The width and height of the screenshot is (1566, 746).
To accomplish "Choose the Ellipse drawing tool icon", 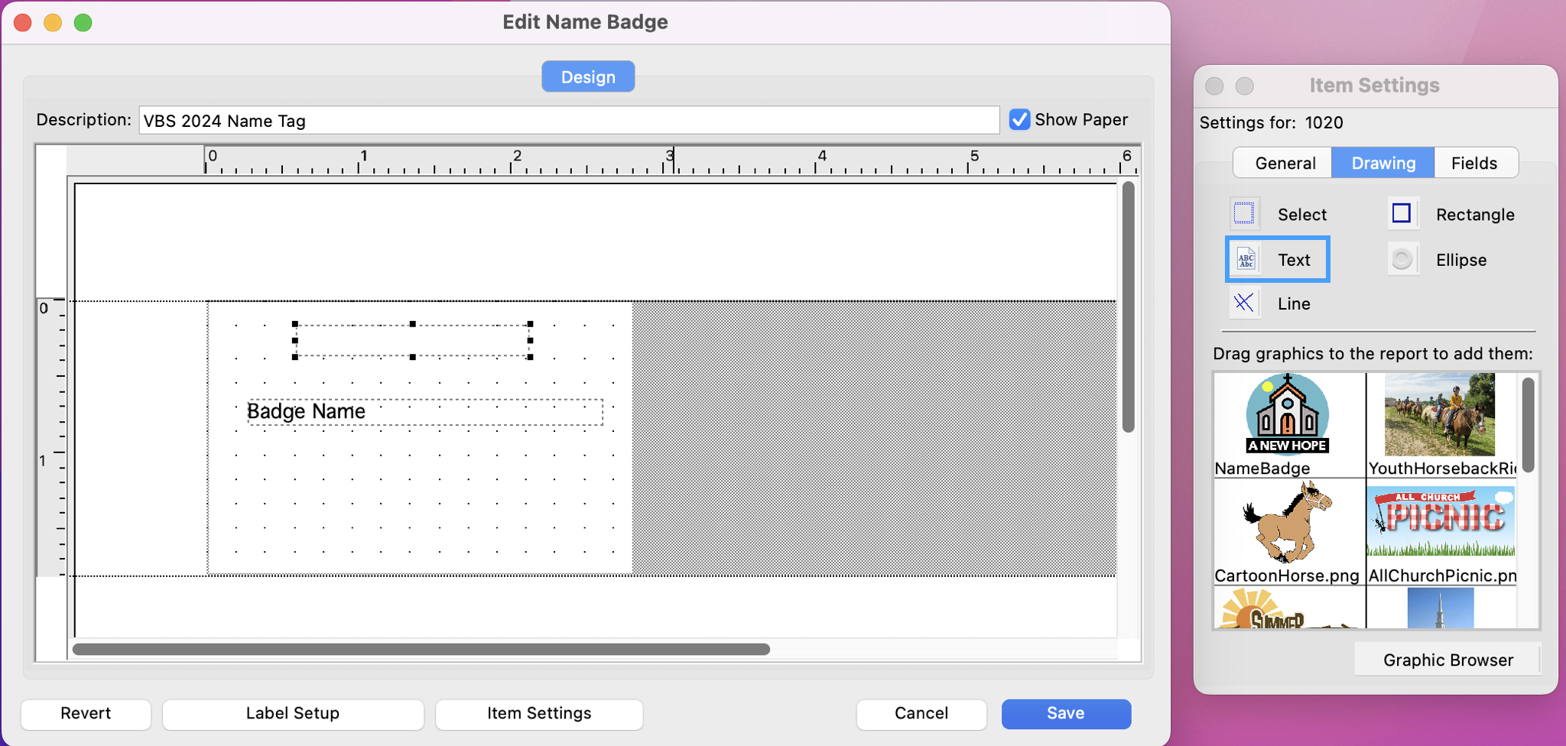I will (1402, 260).
